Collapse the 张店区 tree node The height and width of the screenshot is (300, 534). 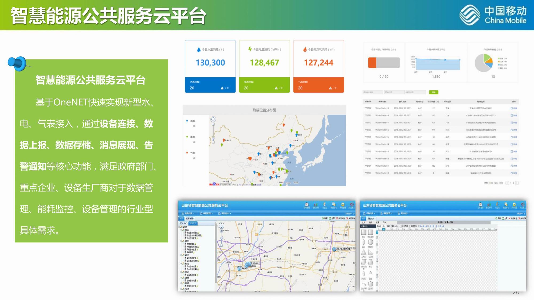181,230
